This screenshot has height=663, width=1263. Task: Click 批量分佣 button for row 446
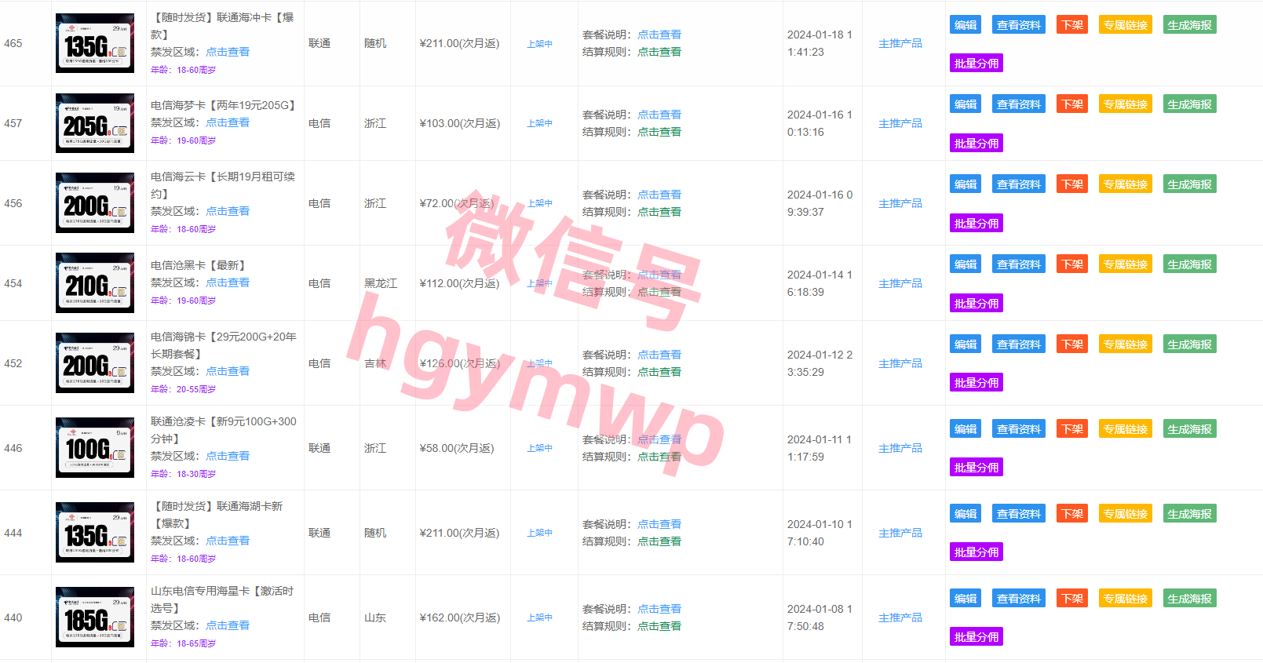(x=976, y=468)
